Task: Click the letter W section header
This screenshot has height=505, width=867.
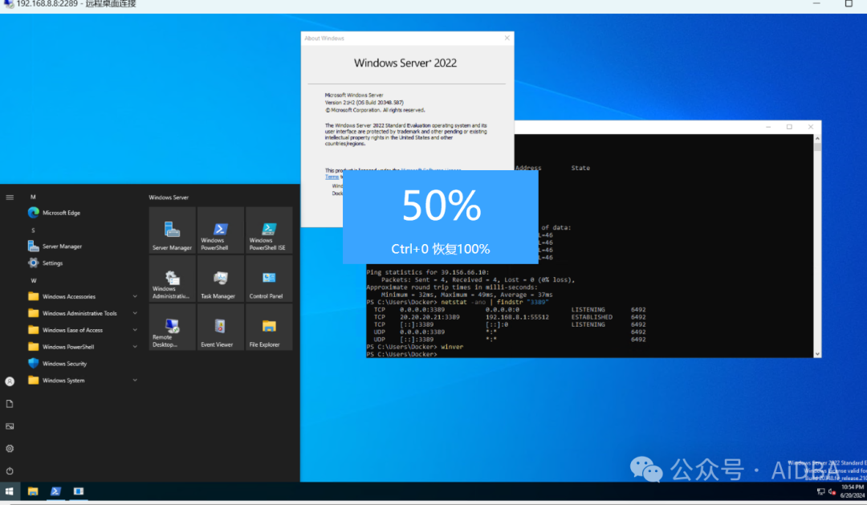Action: click(x=33, y=280)
